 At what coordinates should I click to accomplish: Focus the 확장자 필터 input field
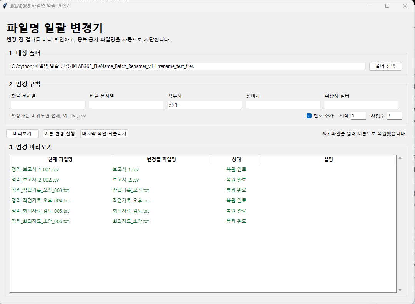[x=362, y=105]
